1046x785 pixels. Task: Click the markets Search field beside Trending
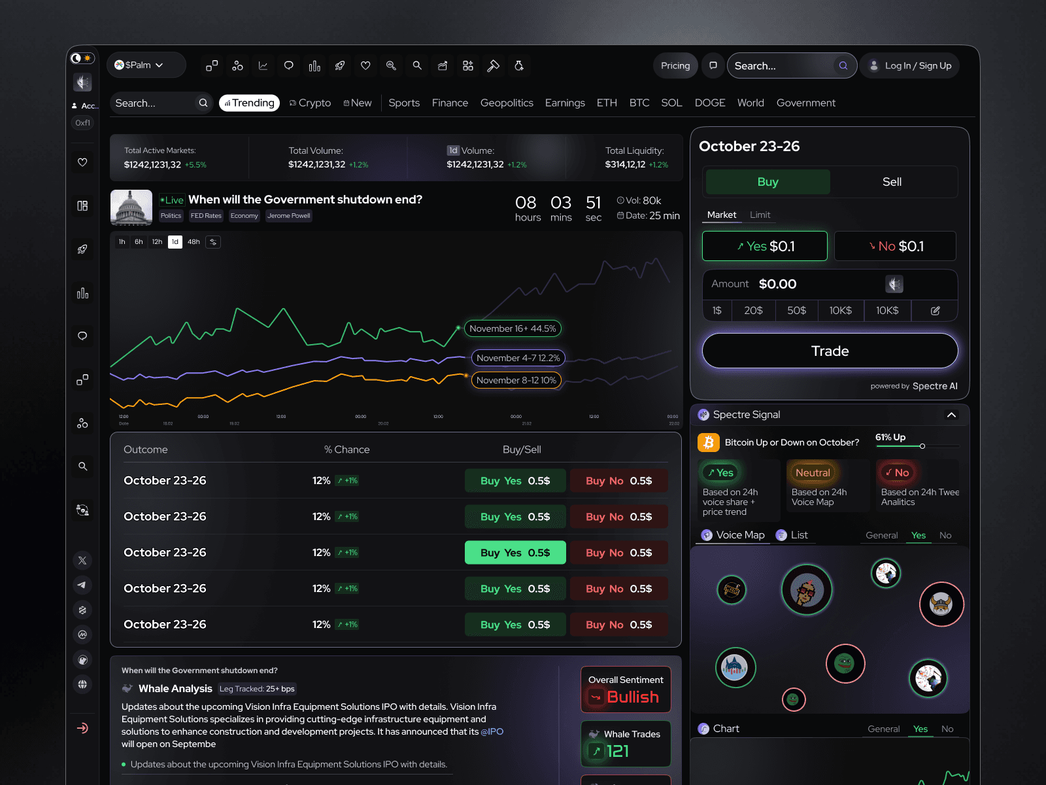[x=161, y=103]
